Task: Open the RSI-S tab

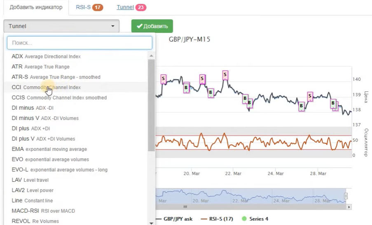Action: (x=89, y=7)
